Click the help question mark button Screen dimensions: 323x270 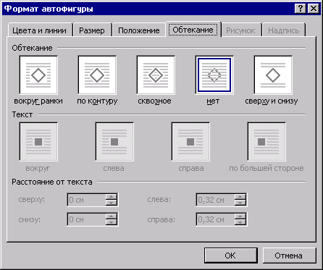(x=301, y=9)
